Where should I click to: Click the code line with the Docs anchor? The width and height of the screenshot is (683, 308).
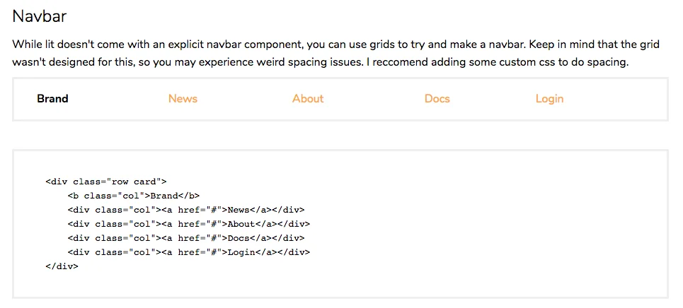coord(186,238)
